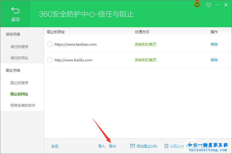Select the 阻止的网址 sidebar item
Image resolution: width=232 pixels, height=154 pixels.
[x=19, y=94]
